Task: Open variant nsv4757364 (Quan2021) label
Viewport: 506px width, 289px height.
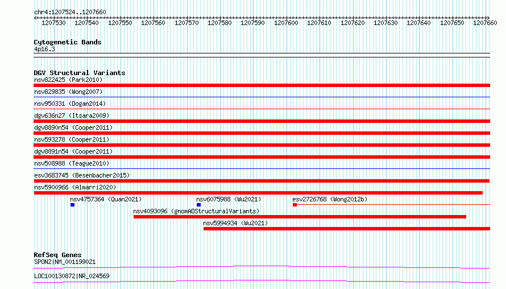Action: click(x=106, y=199)
